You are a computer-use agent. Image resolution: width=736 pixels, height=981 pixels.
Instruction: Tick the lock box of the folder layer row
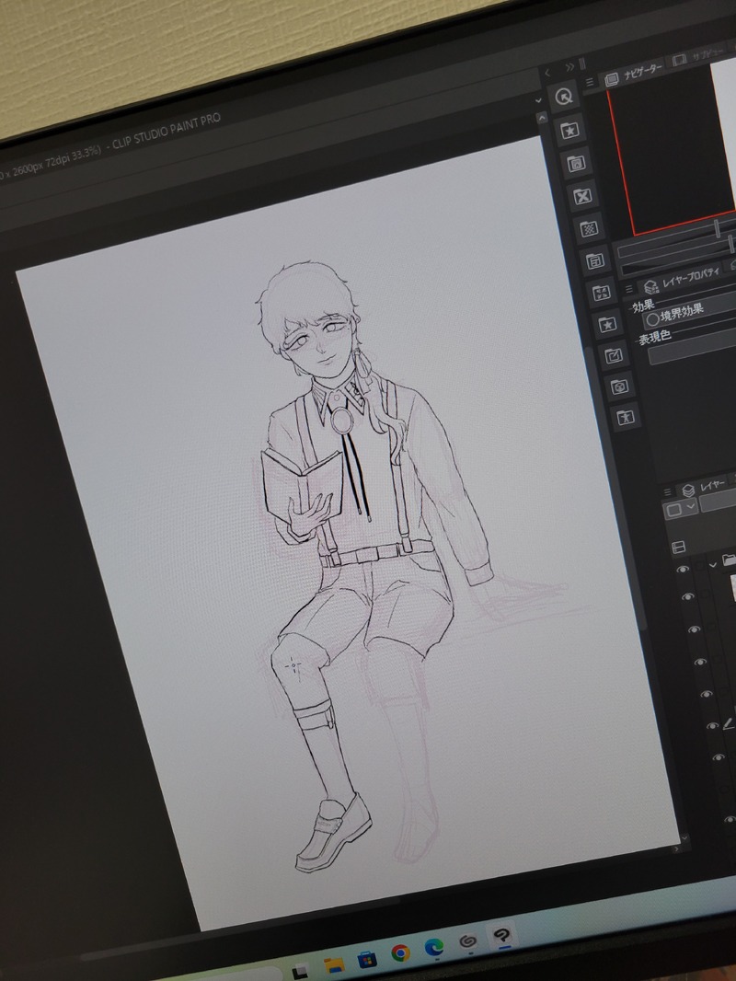click(698, 566)
